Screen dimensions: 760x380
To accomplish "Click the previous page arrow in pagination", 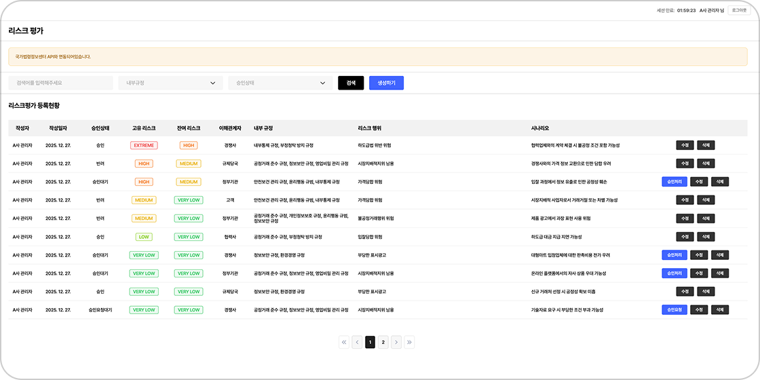I will click(357, 343).
